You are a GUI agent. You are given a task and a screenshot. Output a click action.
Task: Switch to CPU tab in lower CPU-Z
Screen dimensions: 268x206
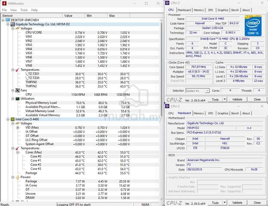coord(171,113)
